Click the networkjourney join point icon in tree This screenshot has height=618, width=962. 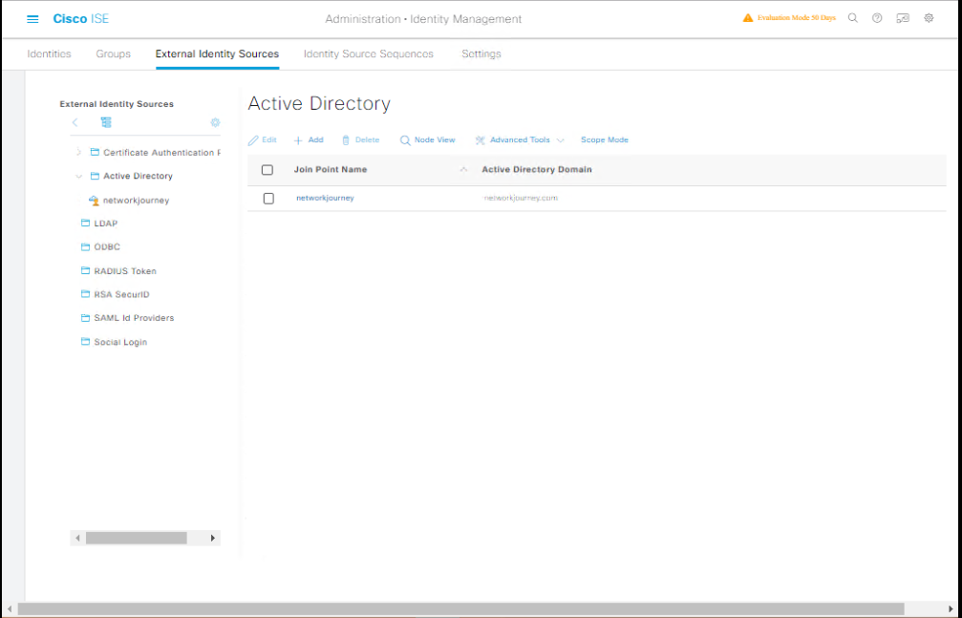pos(94,201)
